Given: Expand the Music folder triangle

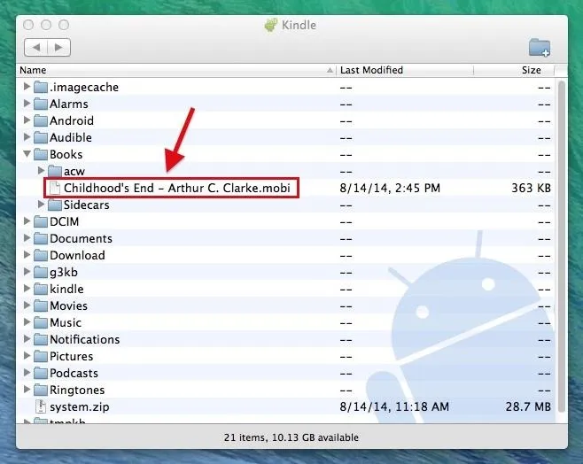Looking at the screenshot, I should pyautogui.click(x=27, y=322).
